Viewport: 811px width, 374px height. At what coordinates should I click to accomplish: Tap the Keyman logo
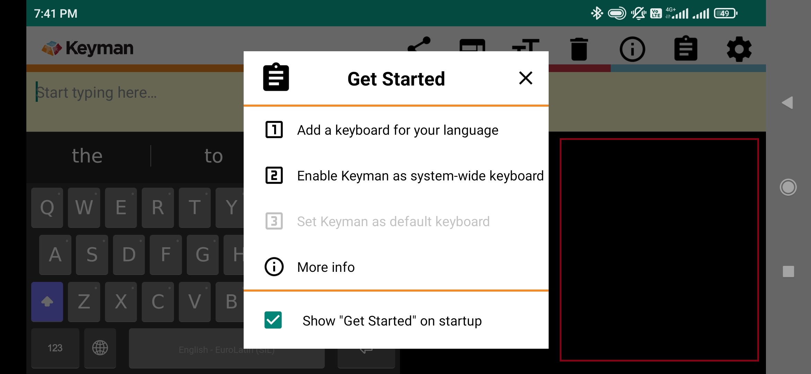87,47
